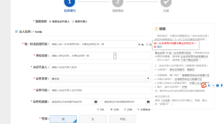224x124 pixels.
Task: Click the step 2 身份验证 circle
Action: click(118, 2)
